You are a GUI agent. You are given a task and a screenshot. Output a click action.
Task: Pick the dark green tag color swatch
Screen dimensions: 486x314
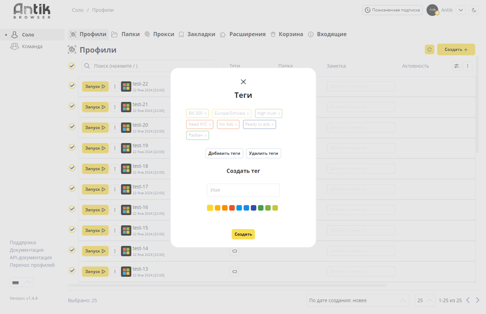261,208
